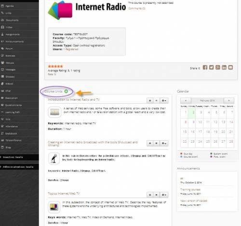Image resolution: width=241 pixels, height=226 pixels.
Task: Open gear dropdown for Shoutcast and Winamp unit
Action: click(x=164, y=143)
